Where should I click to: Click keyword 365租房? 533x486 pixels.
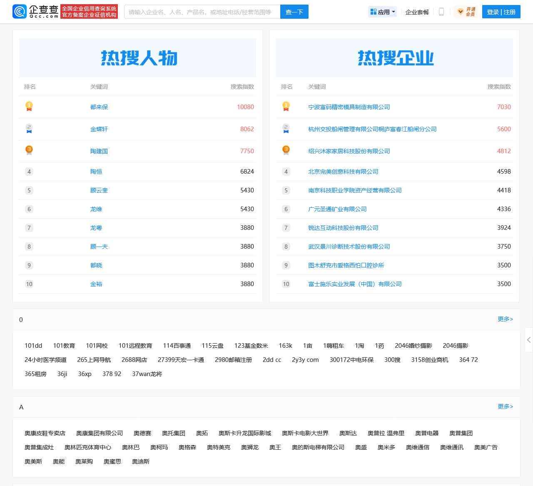(x=35, y=374)
